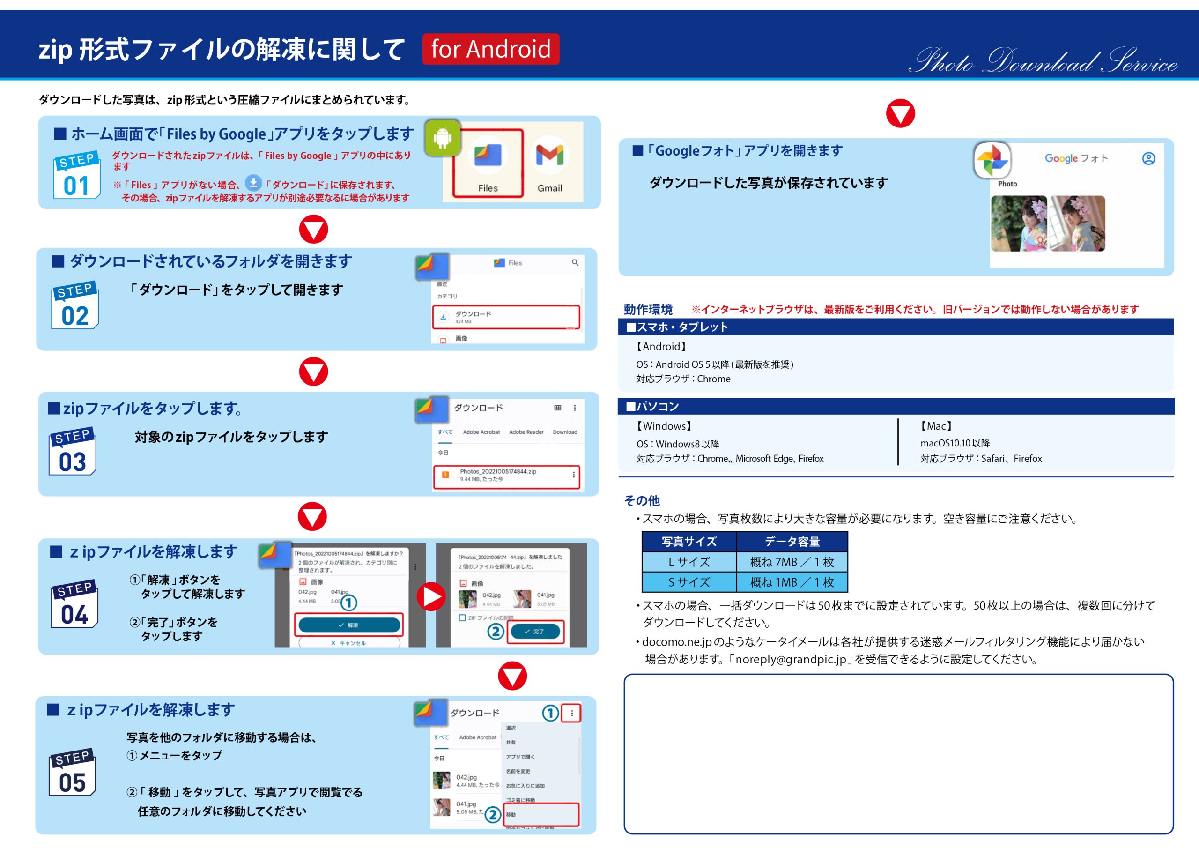Screen dimensions: 1199x848
Task: Tap Photos_20221005174844.zip file row
Action: tap(507, 476)
